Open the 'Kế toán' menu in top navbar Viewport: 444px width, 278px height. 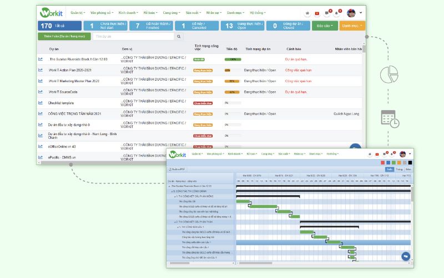(x=150, y=12)
